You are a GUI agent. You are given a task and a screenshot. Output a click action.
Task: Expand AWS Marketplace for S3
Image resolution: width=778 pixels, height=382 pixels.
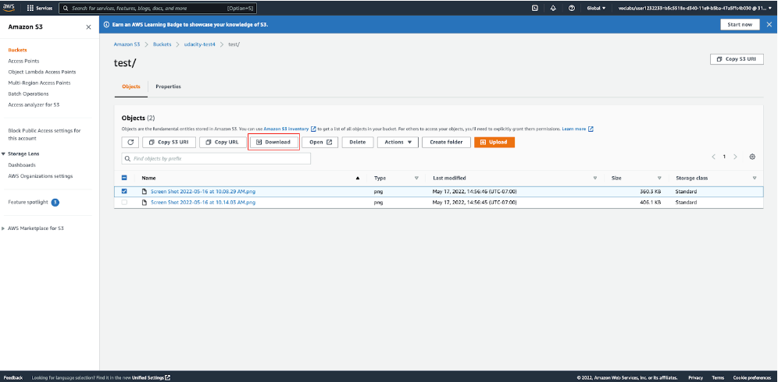4,228
